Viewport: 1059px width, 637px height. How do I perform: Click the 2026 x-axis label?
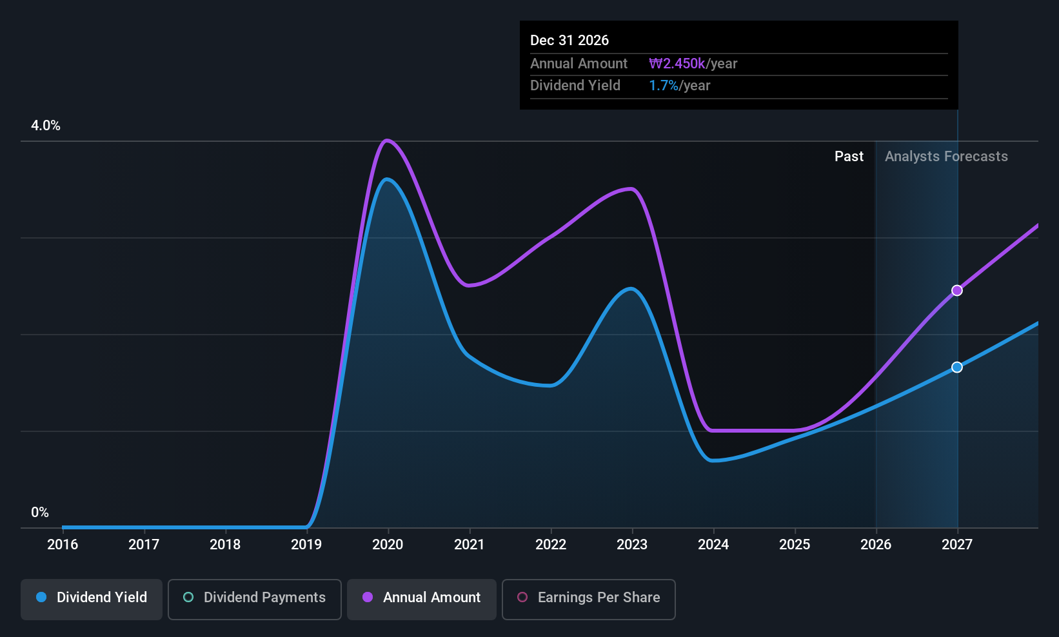point(876,545)
